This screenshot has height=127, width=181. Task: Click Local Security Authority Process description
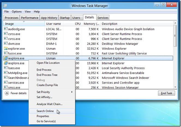[x=123, y=68]
